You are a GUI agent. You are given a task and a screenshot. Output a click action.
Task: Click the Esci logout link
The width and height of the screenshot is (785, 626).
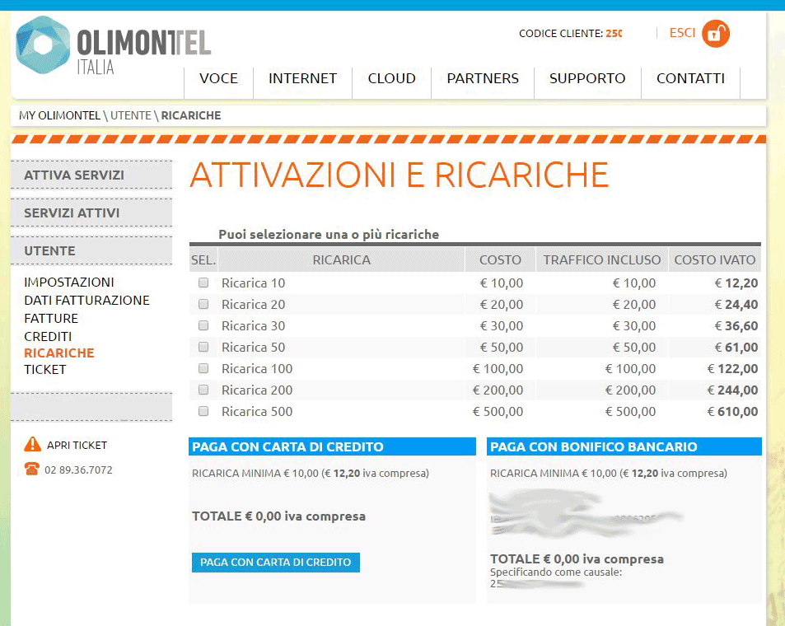tap(682, 34)
